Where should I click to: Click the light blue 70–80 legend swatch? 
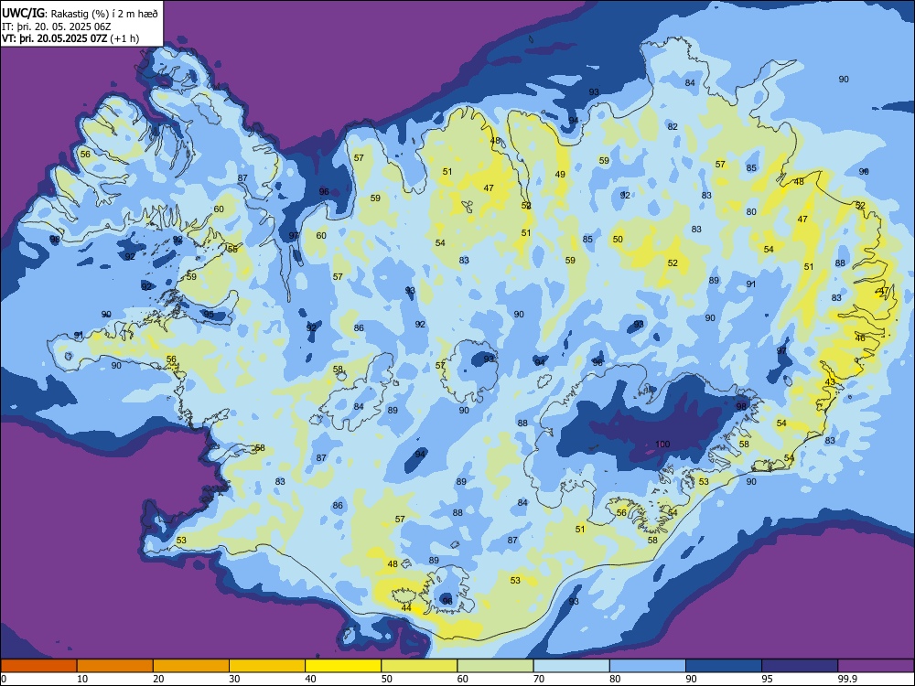[x=571, y=666]
